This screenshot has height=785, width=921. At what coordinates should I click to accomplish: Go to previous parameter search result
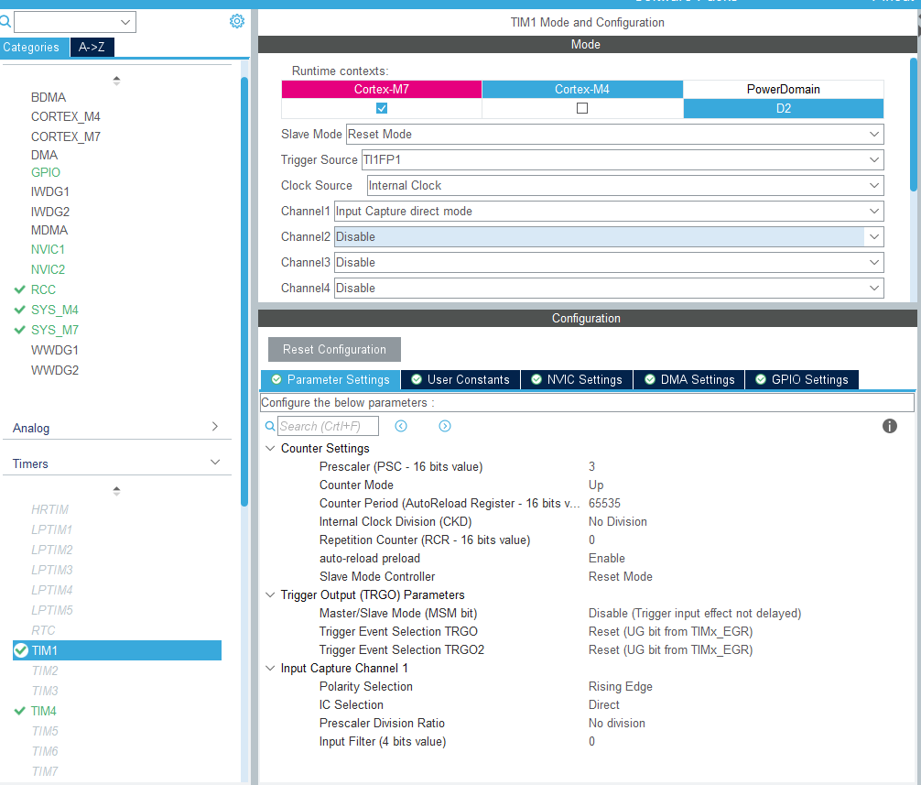401,426
